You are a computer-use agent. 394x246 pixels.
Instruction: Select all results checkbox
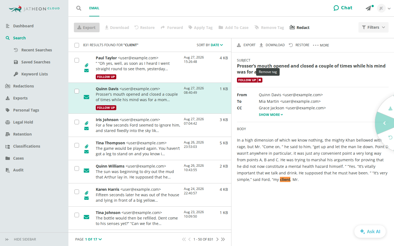tap(77, 45)
